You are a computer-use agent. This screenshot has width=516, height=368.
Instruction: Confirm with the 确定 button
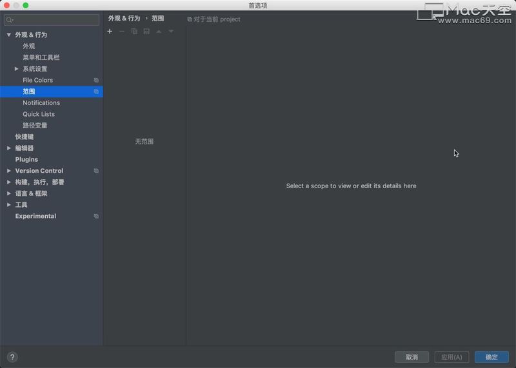tap(491, 357)
